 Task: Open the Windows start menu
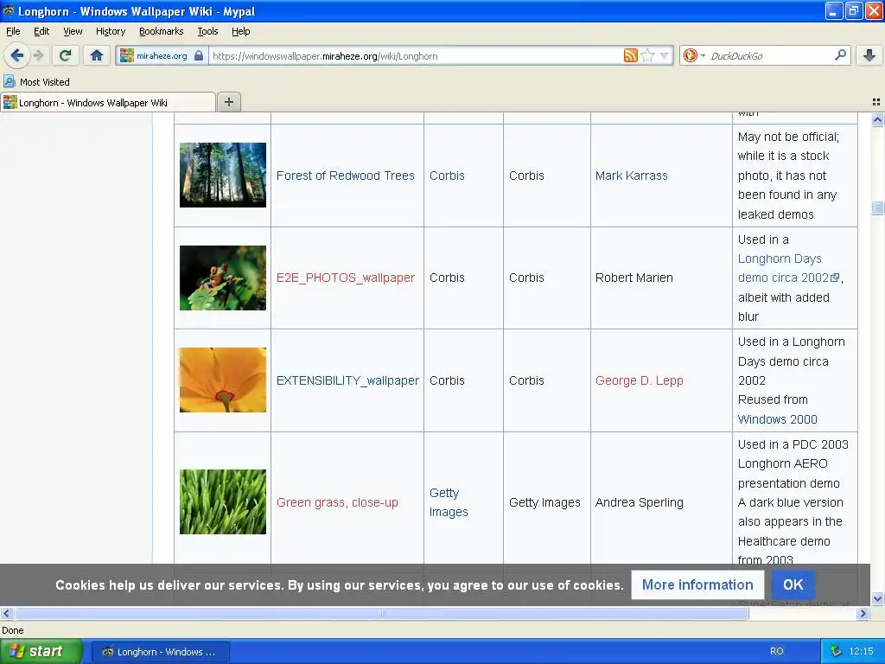(x=41, y=652)
